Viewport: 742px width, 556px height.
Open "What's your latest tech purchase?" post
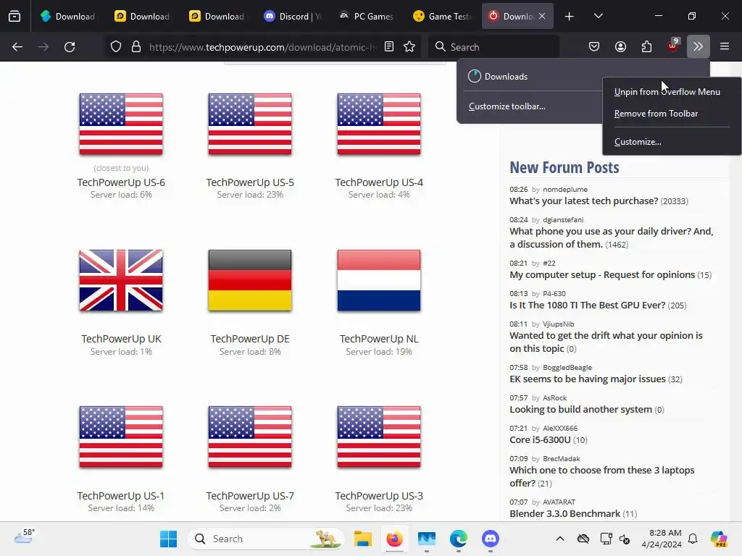(x=583, y=201)
